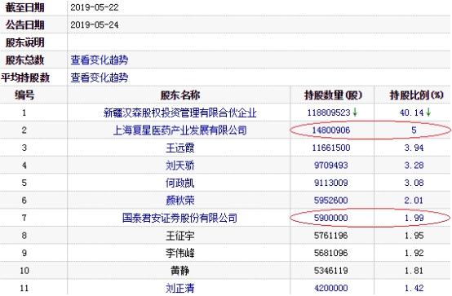Select percentage 5 for 上海复星医药
The image size is (452, 296).
(414, 130)
